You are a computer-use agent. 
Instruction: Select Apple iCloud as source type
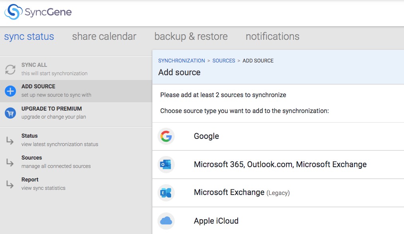(x=278, y=220)
